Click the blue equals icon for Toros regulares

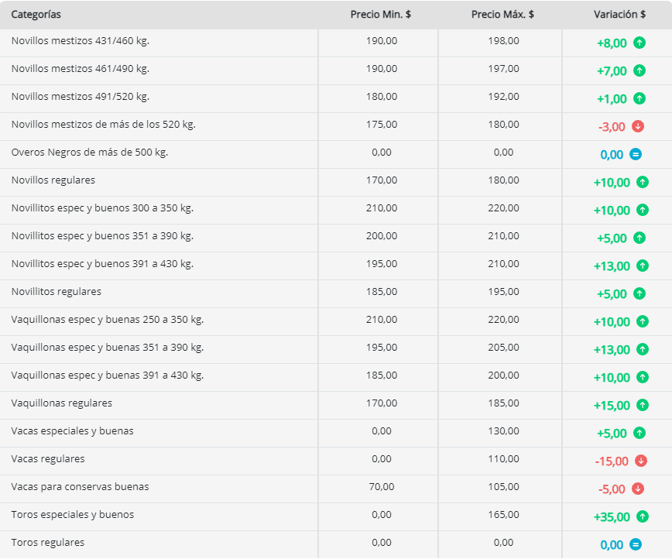tap(636, 545)
